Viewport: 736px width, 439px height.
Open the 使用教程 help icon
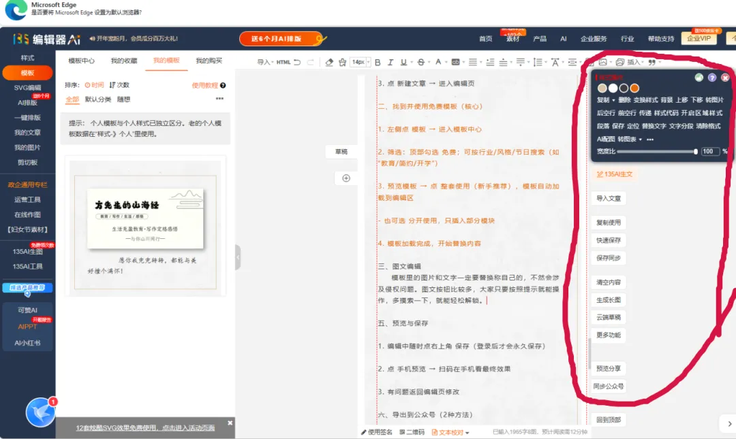(x=223, y=85)
